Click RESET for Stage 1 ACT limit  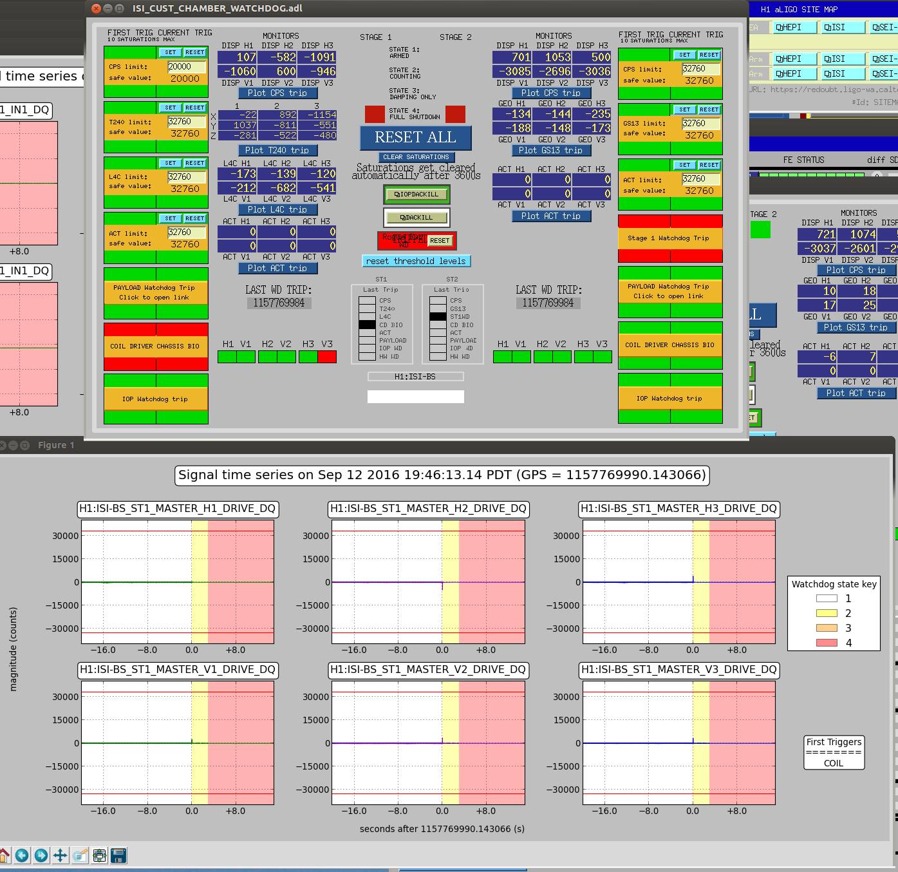(x=195, y=218)
